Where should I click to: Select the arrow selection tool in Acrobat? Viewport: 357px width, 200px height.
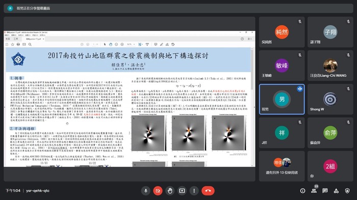105,44
